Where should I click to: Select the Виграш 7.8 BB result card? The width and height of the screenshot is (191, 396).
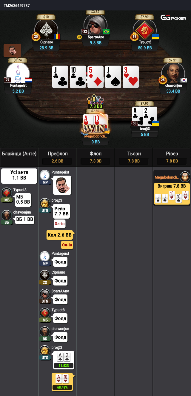(x=172, y=194)
